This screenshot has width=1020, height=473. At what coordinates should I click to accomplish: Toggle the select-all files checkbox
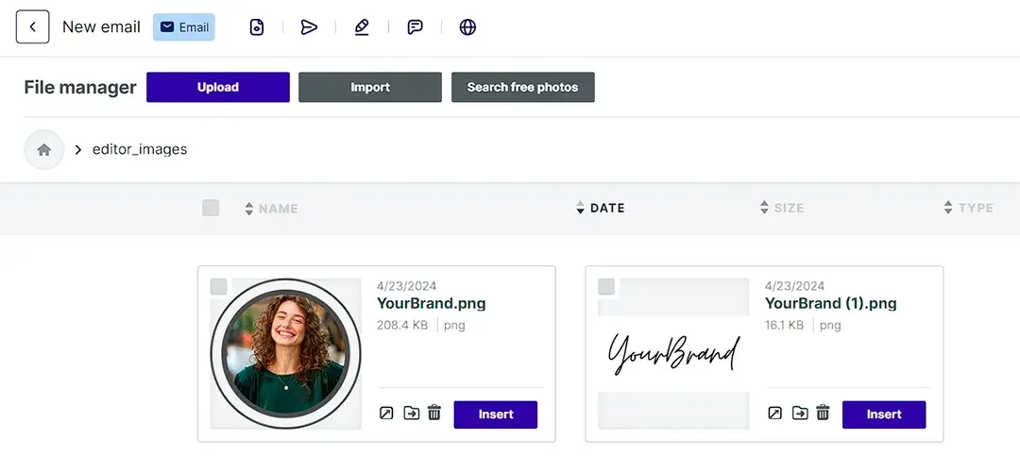(x=211, y=208)
